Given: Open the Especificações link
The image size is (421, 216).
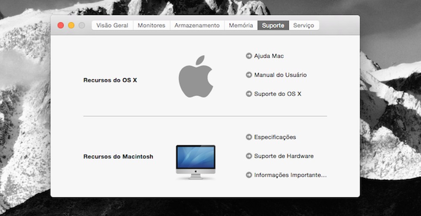Looking at the screenshot, I should point(275,137).
